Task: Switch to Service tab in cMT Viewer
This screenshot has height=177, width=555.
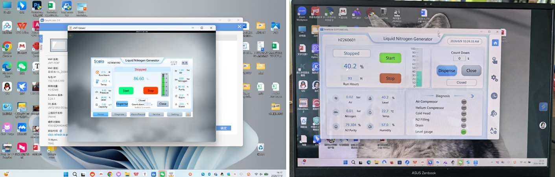Action: tap(156, 114)
